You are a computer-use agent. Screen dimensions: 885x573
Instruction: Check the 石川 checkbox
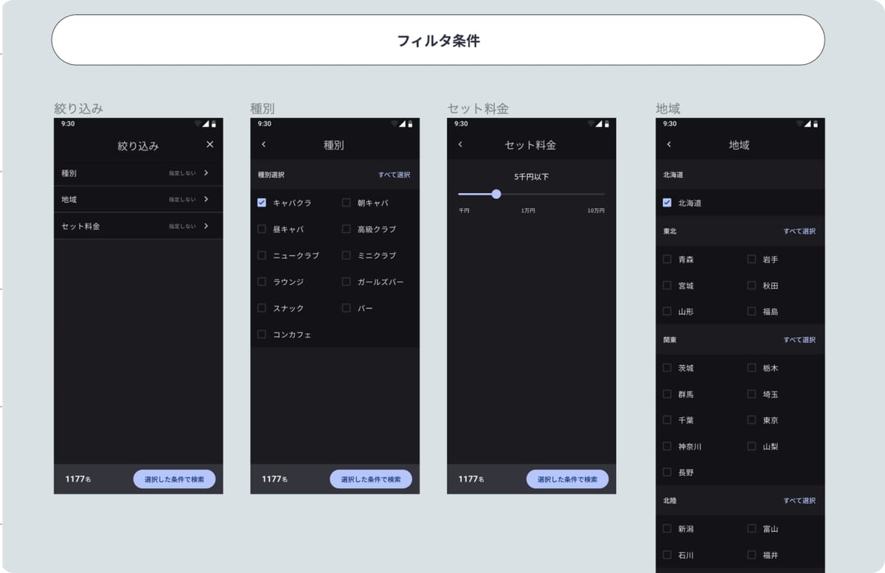[667, 555]
